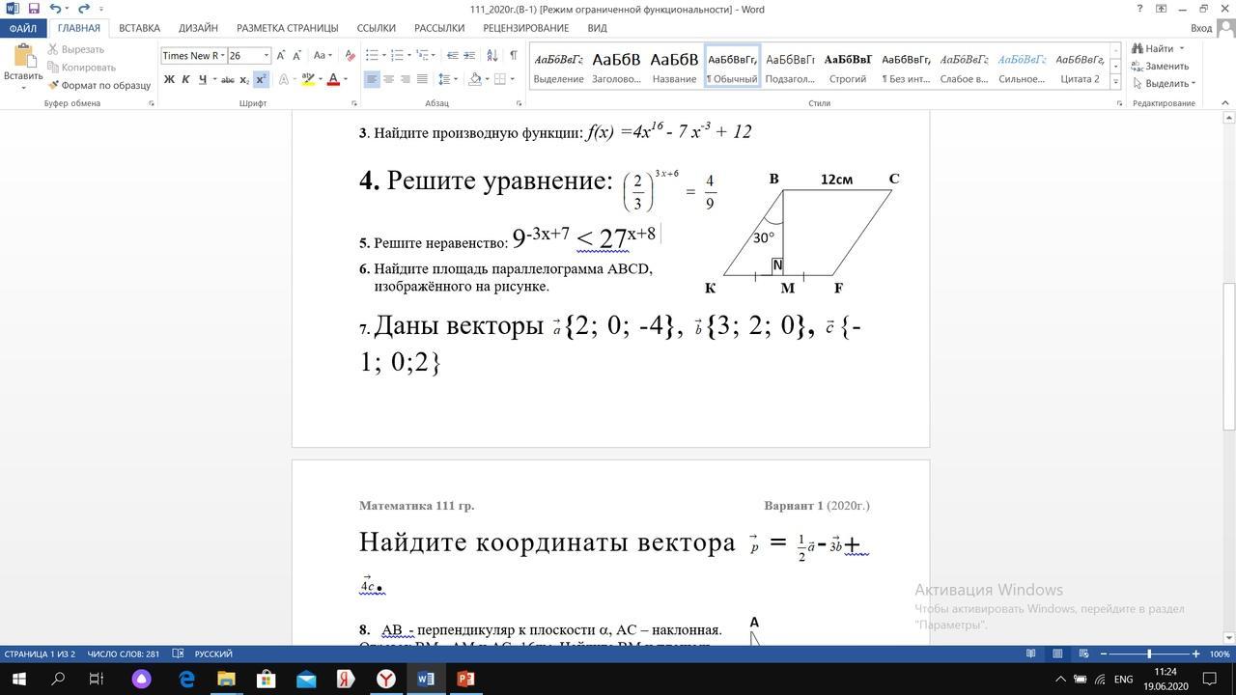Image resolution: width=1236 pixels, height=695 pixels.
Task: Switch to web layout view
Action: 1084,653
